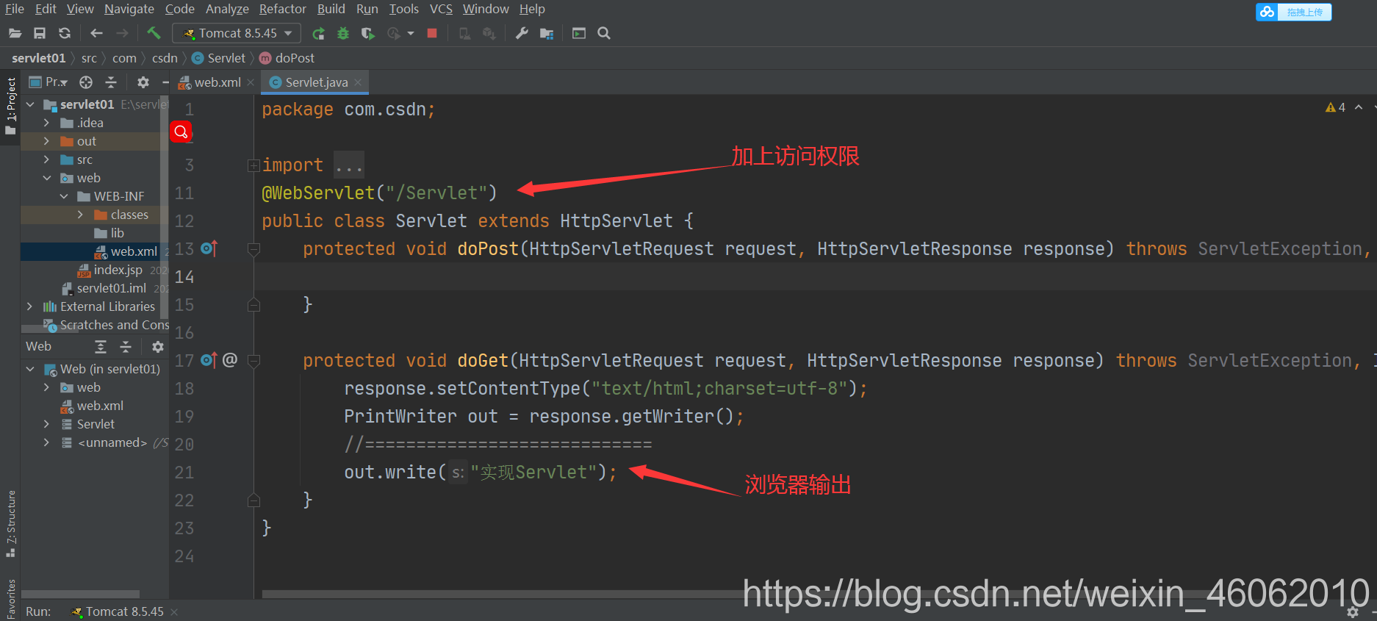Open Project panel gear options

coord(143,82)
